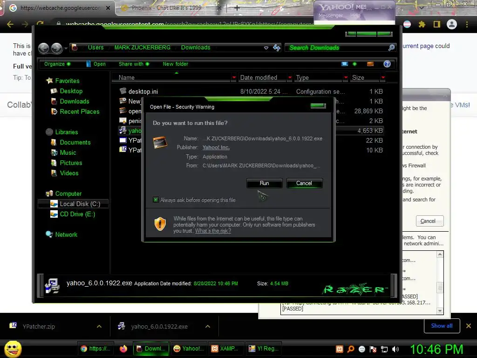Dismiss the Chrome downloads bar with X
Image resolution: width=477 pixels, height=358 pixels.
(x=469, y=326)
